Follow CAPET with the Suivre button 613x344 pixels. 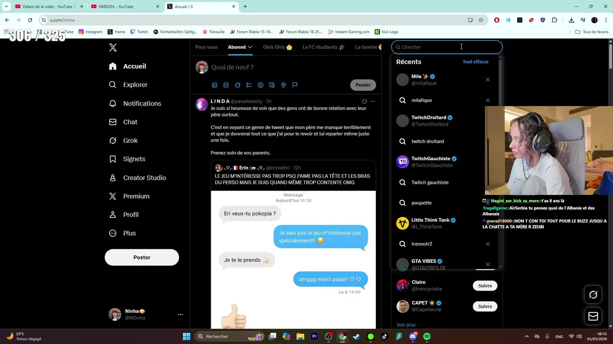(x=485, y=307)
